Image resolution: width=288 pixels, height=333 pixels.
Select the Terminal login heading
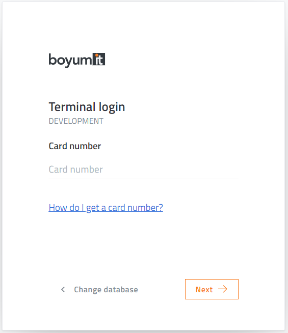pyautogui.click(x=87, y=107)
